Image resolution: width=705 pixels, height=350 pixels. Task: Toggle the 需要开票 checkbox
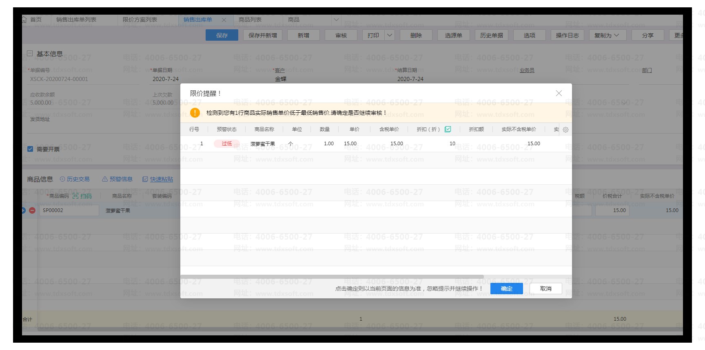[30, 149]
